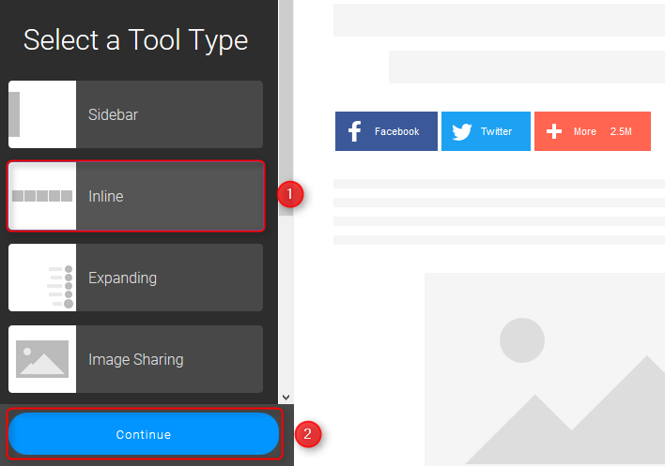Share via the Twitter button label
The image size is (665, 466).
[x=496, y=131]
